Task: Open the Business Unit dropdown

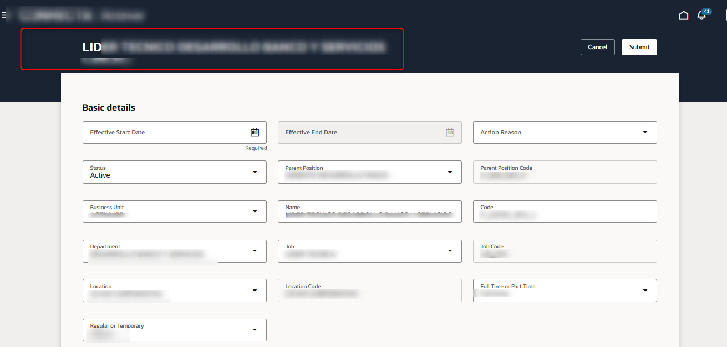Action: click(x=255, y=211)
